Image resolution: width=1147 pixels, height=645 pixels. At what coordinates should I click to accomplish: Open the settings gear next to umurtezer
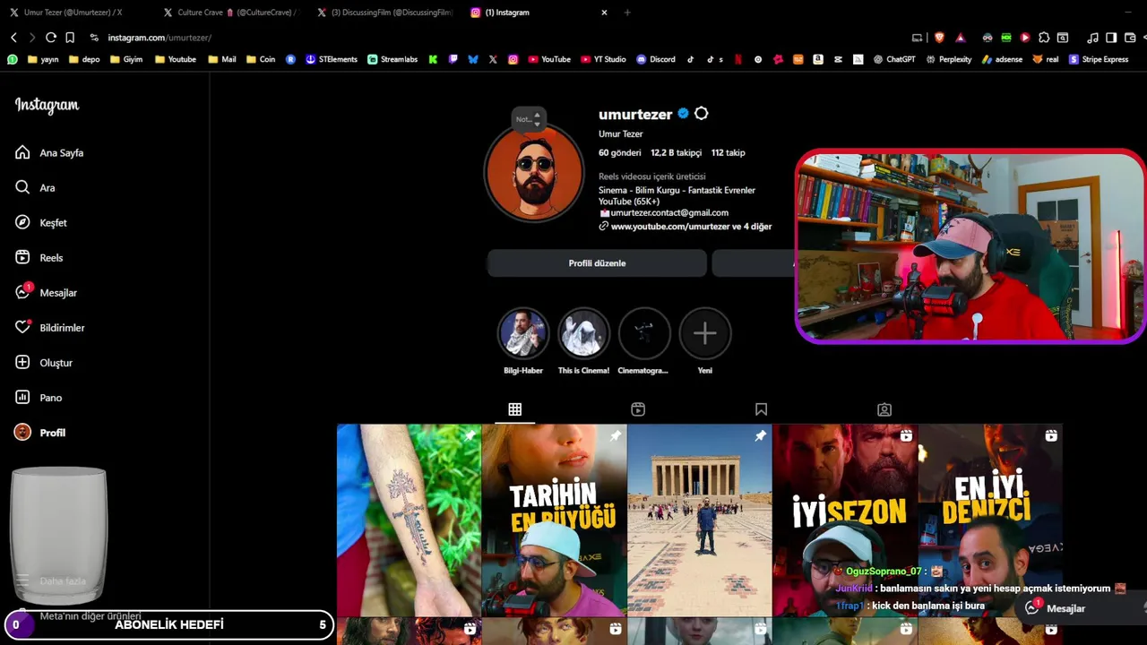(x=702, y=114)
